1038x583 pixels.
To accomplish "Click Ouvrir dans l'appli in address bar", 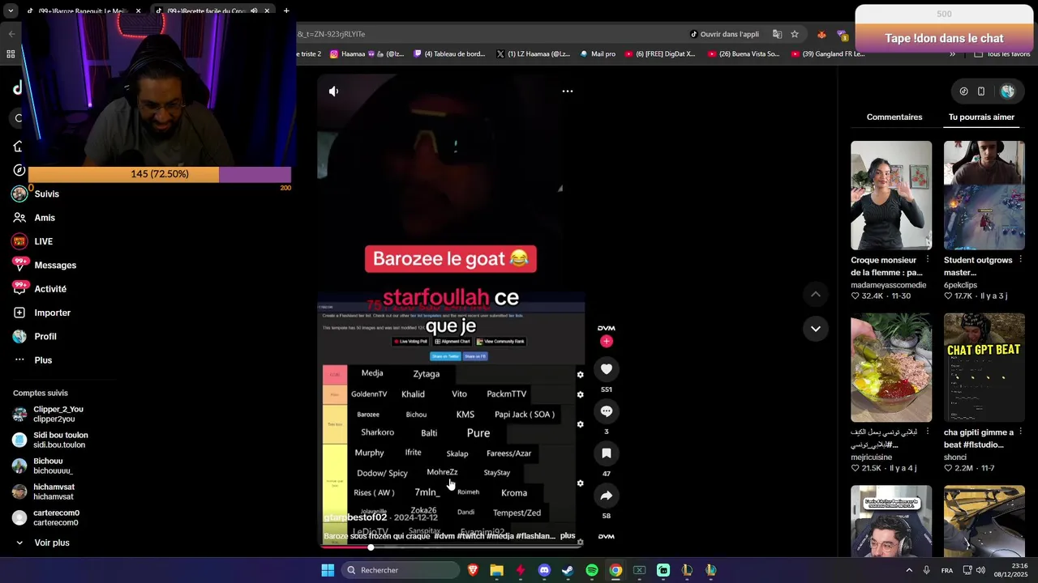I will point(724,34).
